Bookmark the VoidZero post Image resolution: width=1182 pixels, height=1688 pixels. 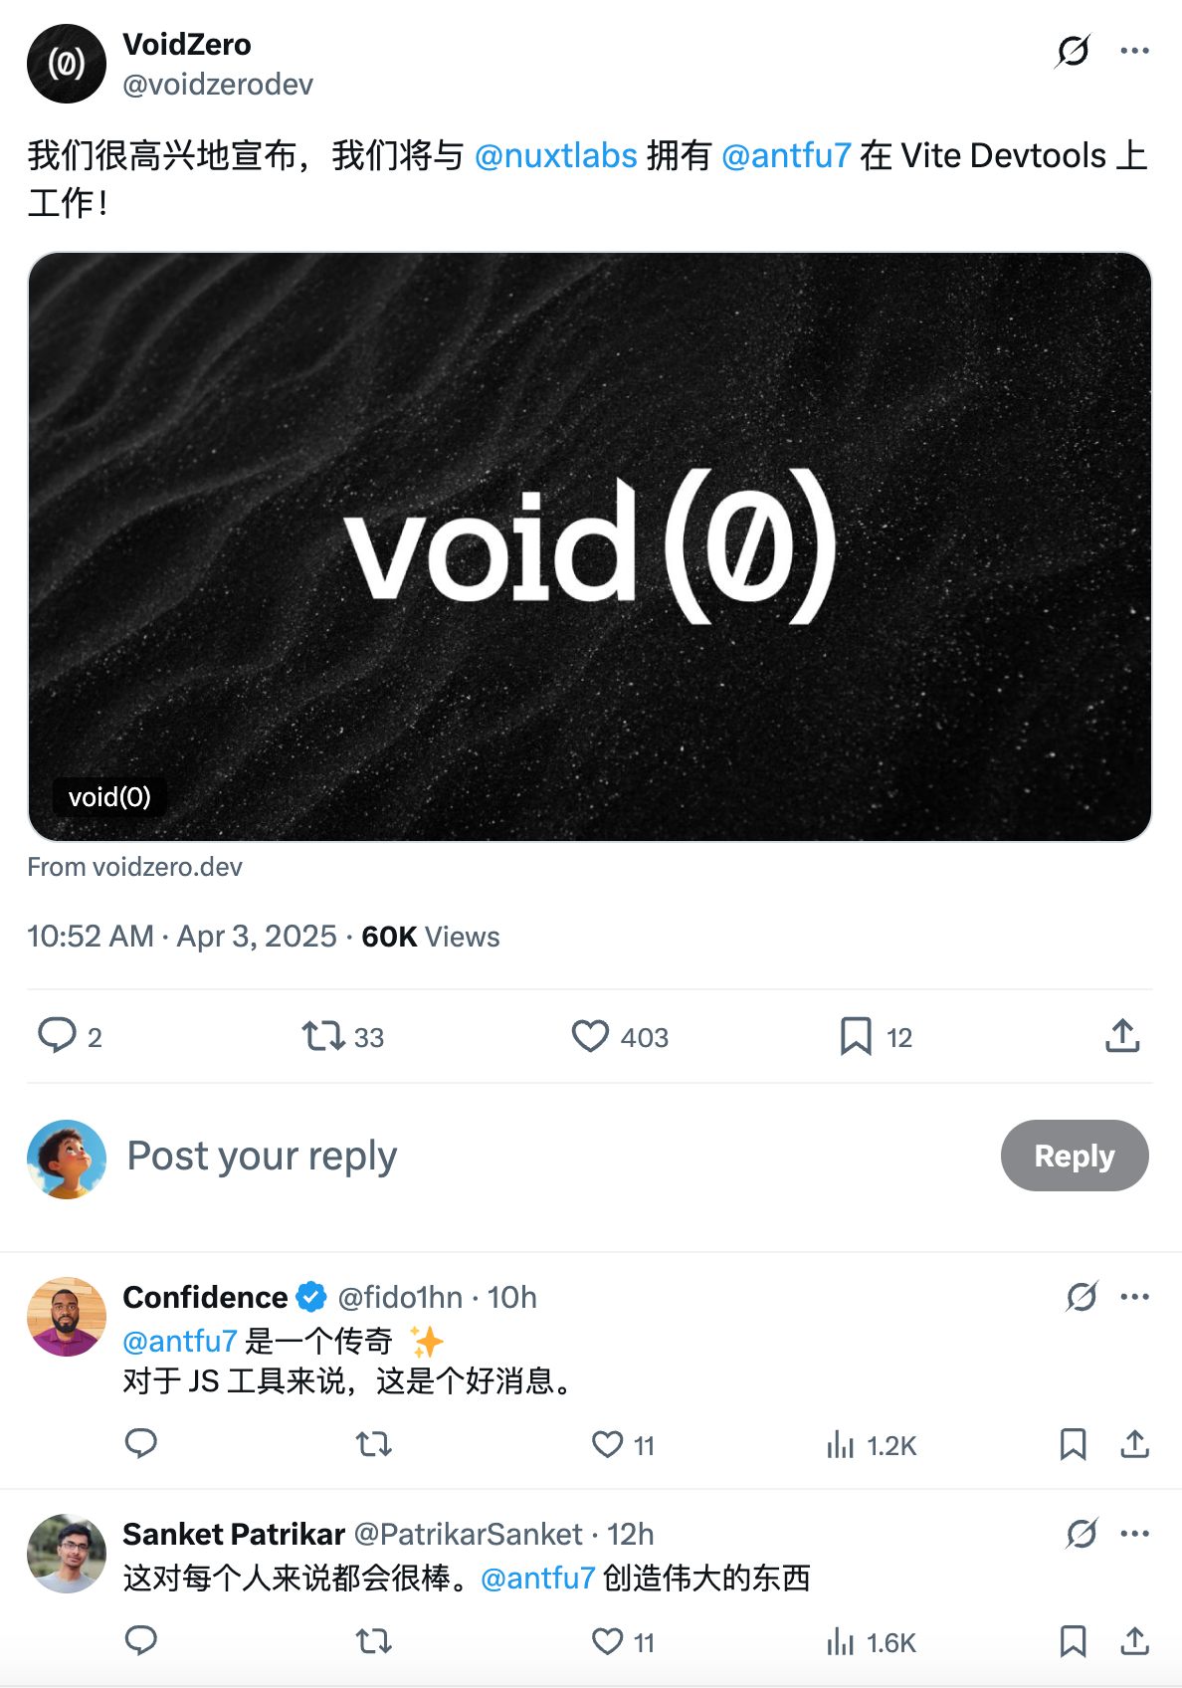click(857, 1036)
